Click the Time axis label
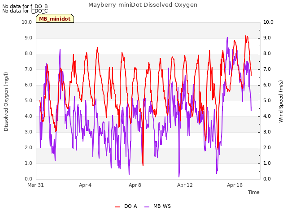Image resolution: width=287 pixels, height=215 pixels. pyautogui.click(x=254, y=192)
